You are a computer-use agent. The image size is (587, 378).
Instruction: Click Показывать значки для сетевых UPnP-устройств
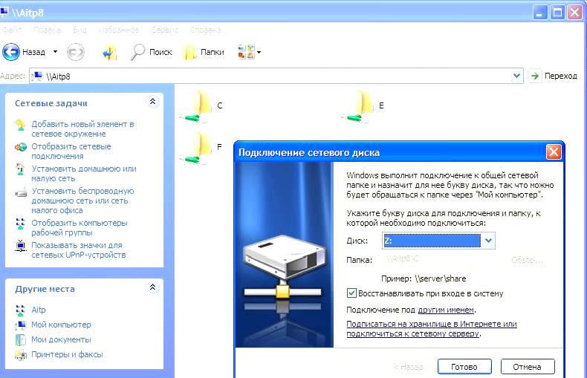(79, 250)
